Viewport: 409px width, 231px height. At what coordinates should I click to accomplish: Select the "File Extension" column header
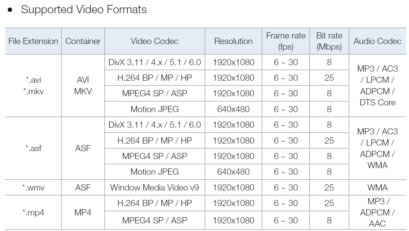[x=33, y=41]
